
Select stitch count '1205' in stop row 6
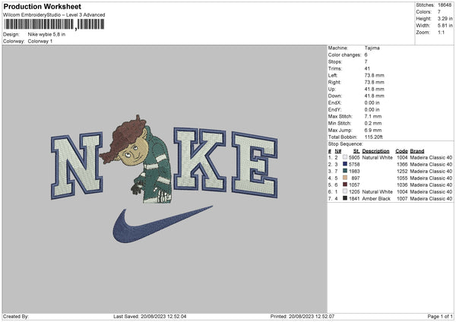click(354, 192)
